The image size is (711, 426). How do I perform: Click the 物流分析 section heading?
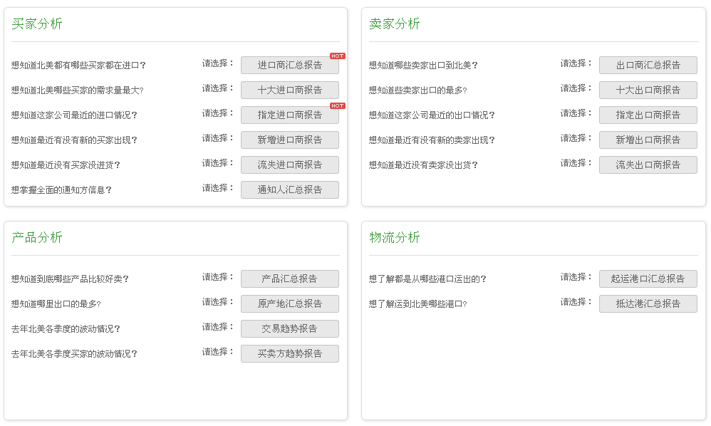[395, 237]
